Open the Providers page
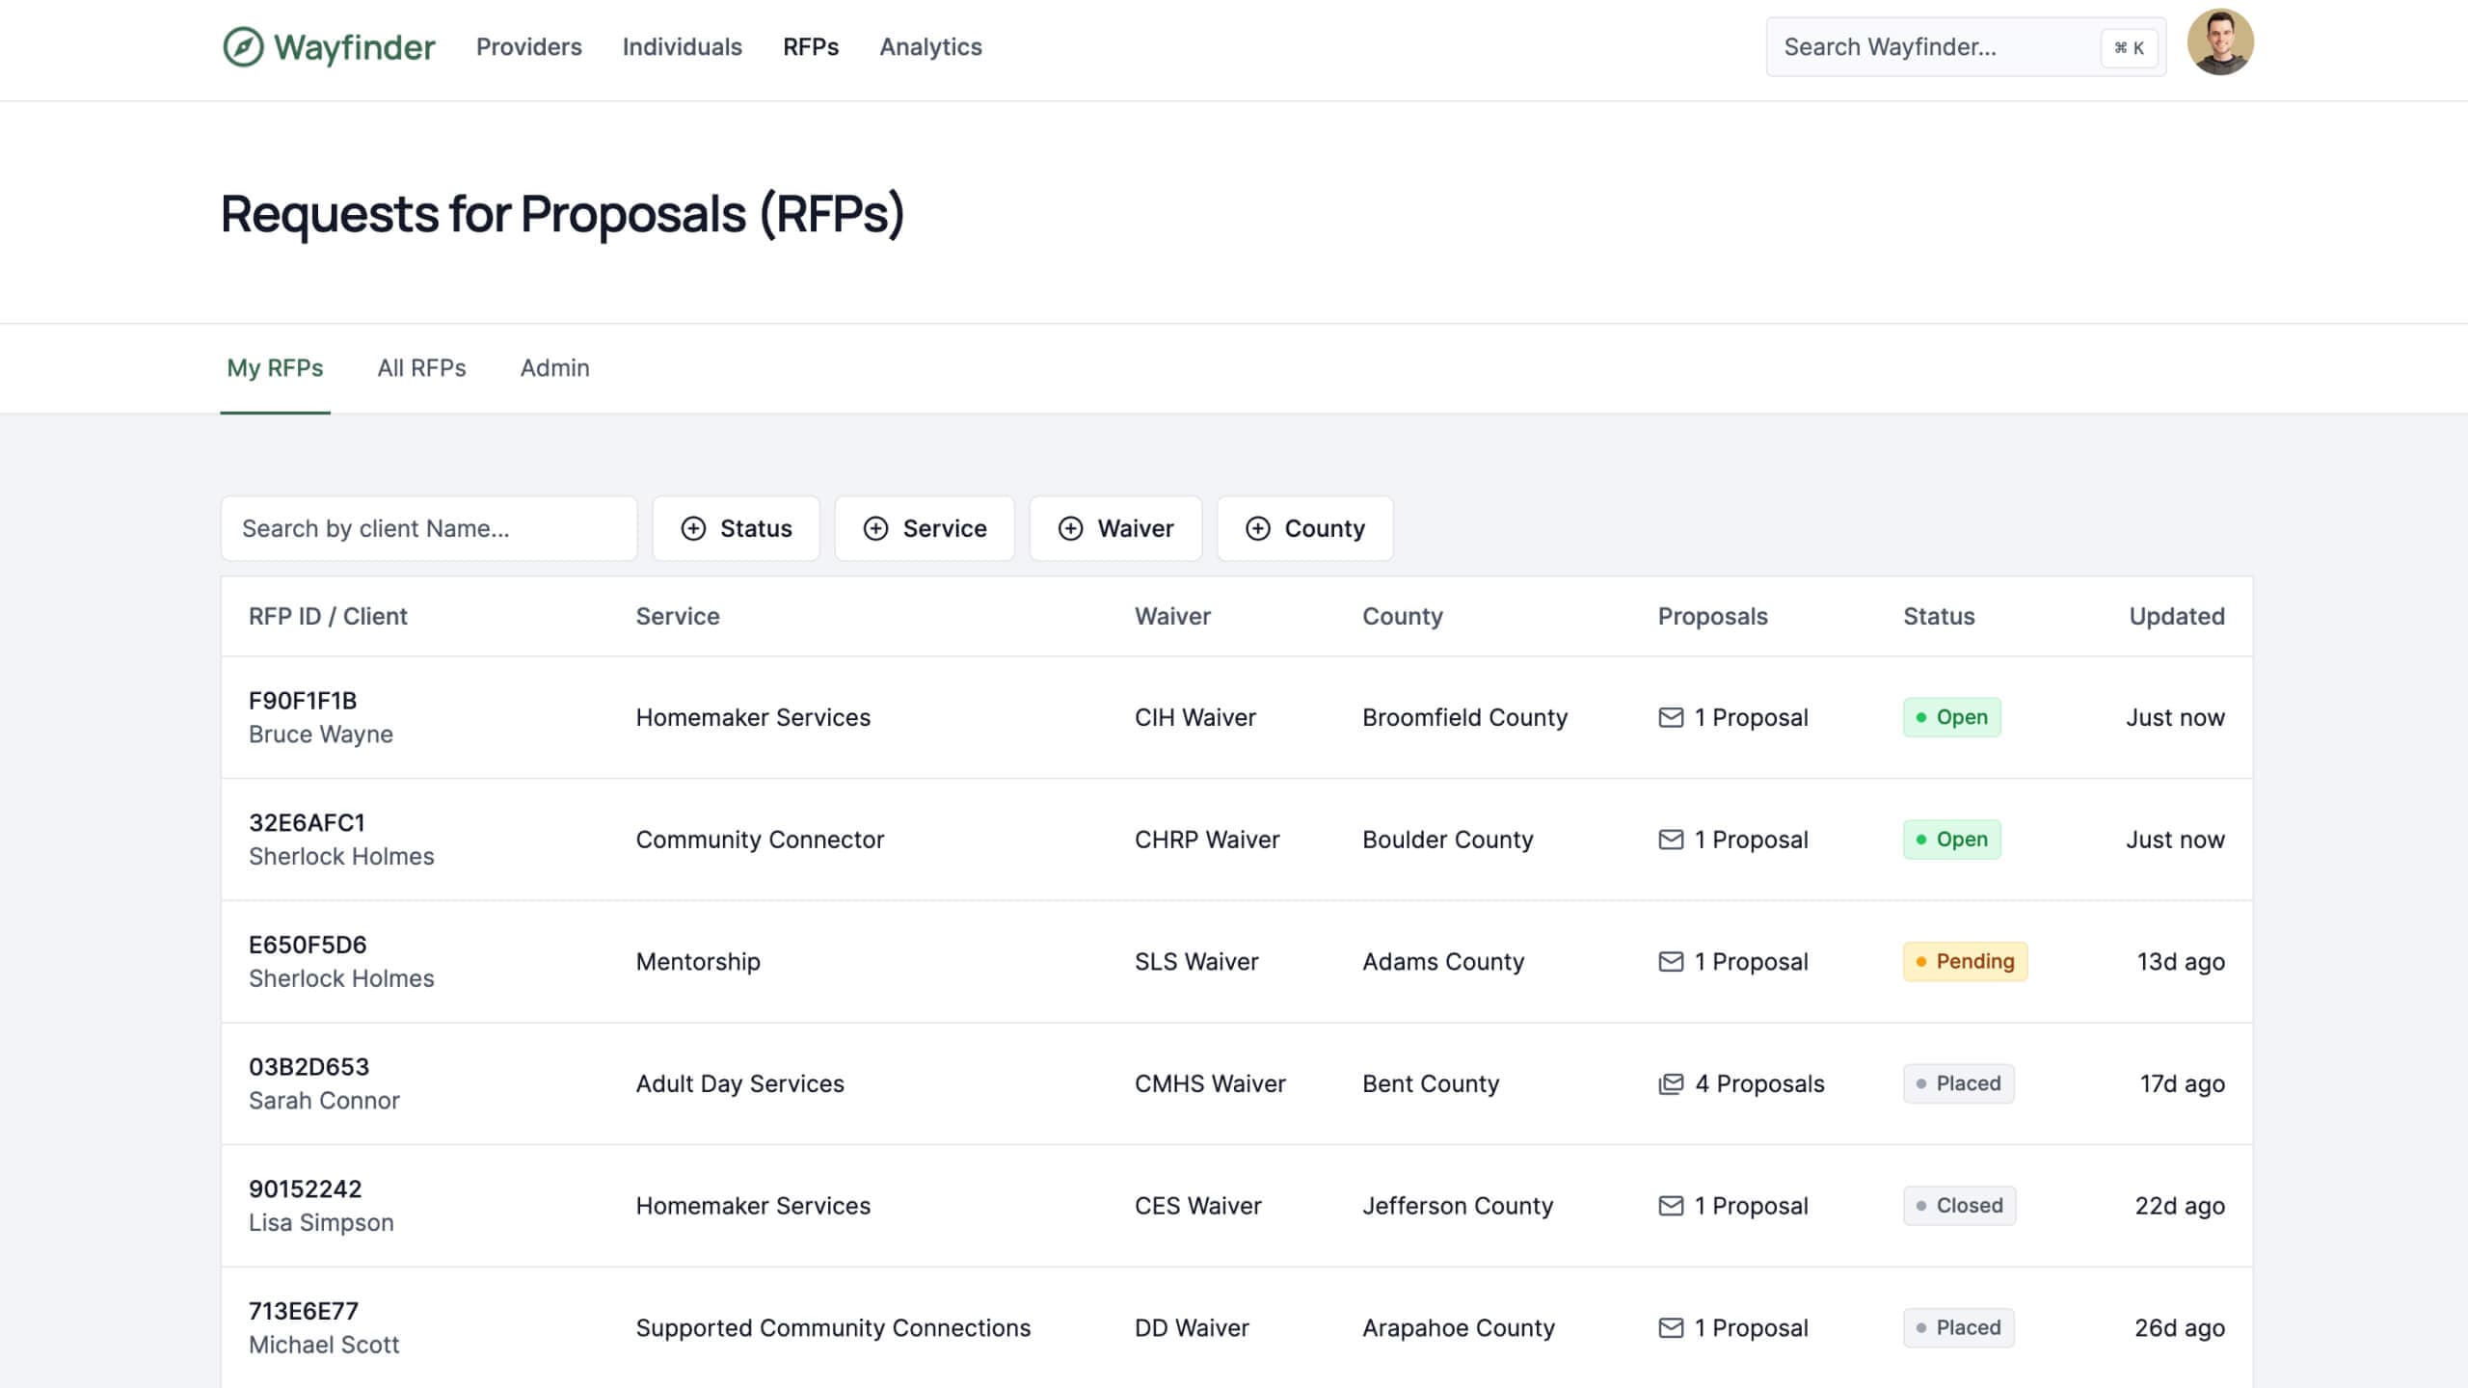 [x=529, y=47]
